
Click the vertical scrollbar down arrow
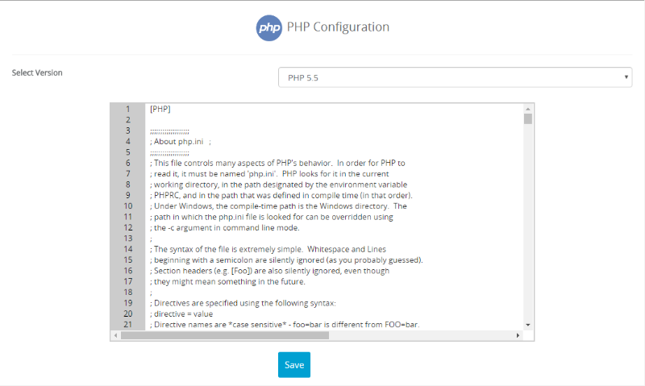tap(528, 325)
